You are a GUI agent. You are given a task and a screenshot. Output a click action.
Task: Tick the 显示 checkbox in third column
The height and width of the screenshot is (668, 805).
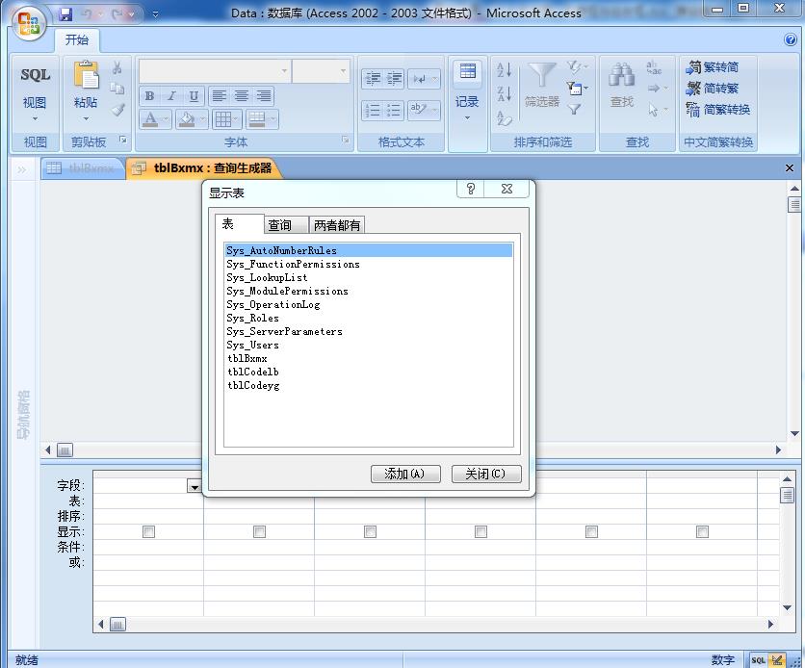pos(370,531)
